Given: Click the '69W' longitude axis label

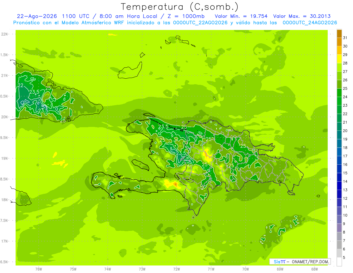Looking at the screenshot, I should point(280,269).
